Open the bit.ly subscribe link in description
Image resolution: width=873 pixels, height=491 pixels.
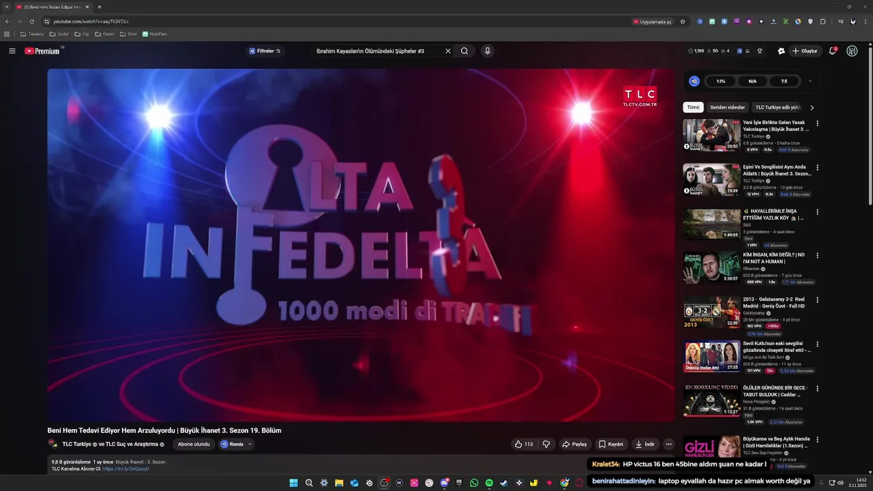point(125,468)
